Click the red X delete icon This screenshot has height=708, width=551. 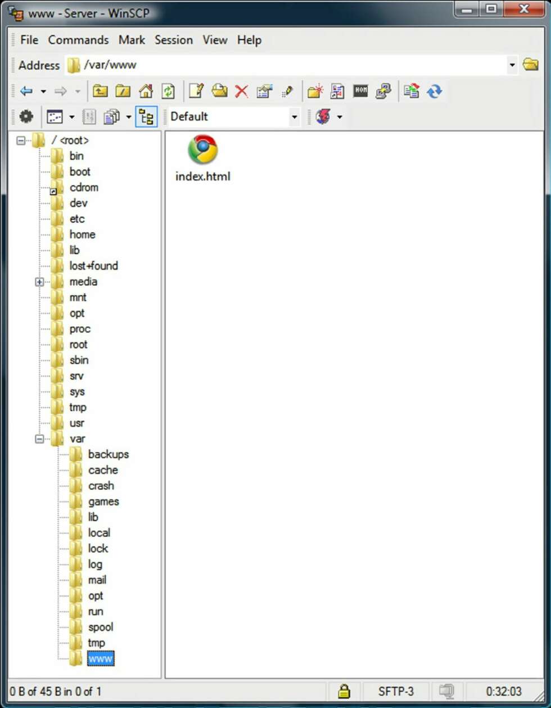click(241, 91)
